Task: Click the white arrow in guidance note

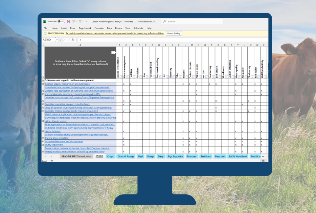Action: (x=114, y=52)
